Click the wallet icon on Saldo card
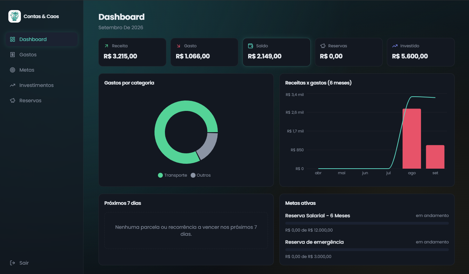Screen dimensions: 469x274 tap(251, 46)
